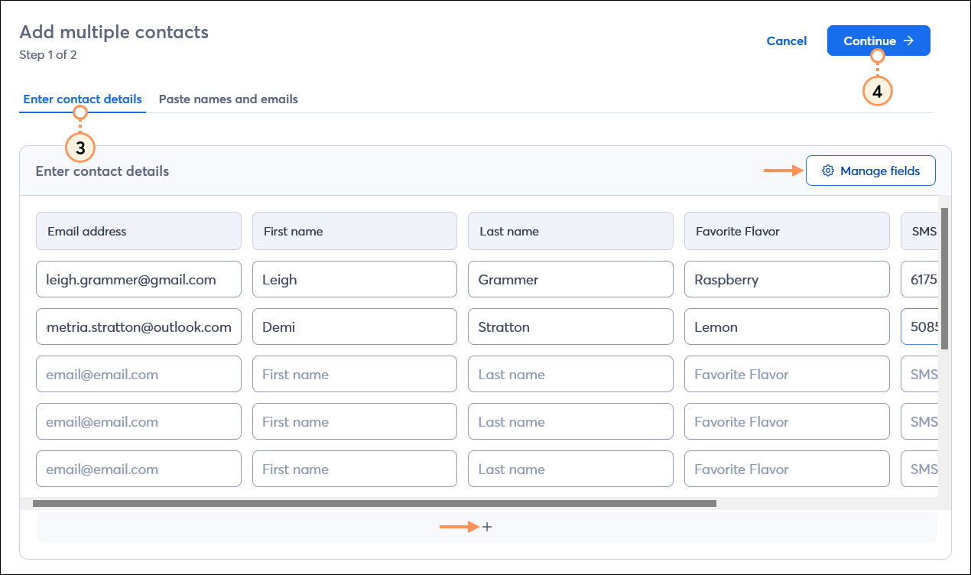Select the first empty email@email.com field
Screen dimensions: 971x575
click(138, 374)
